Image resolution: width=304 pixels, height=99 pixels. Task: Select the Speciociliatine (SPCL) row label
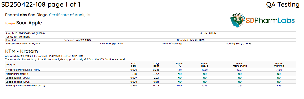[x=18, y=82]
